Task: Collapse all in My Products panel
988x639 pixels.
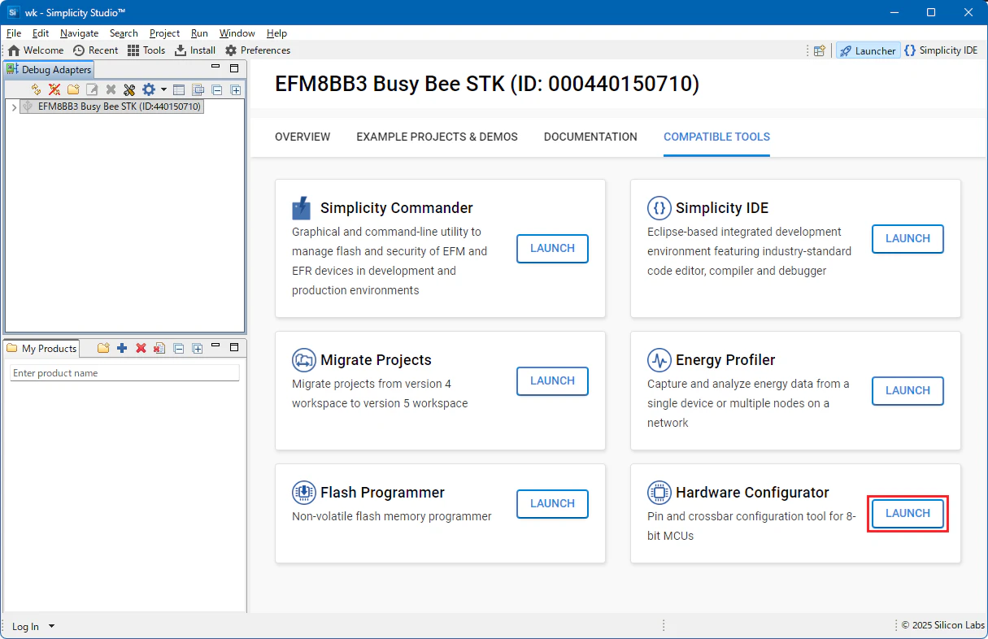Action: (x=179, y=348)
